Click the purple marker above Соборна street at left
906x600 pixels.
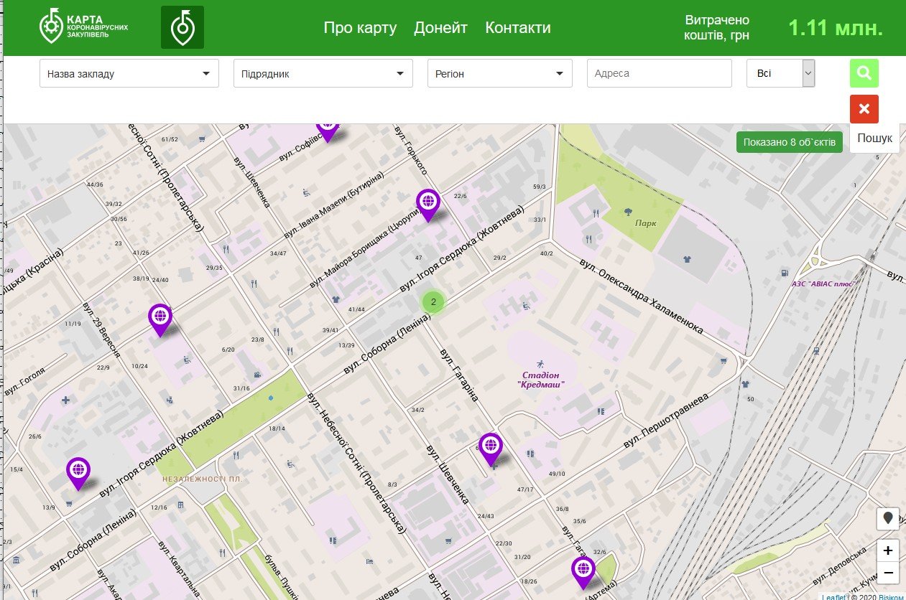click(x=78, y=473)
